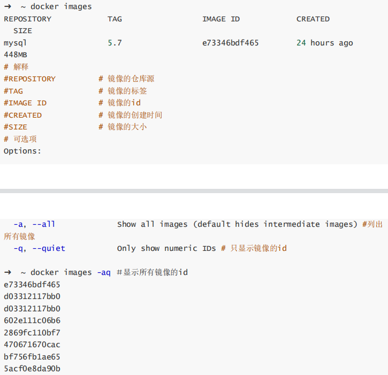Select the IMAGE ID column header
The image size is (388, 375).
[221, 19]
